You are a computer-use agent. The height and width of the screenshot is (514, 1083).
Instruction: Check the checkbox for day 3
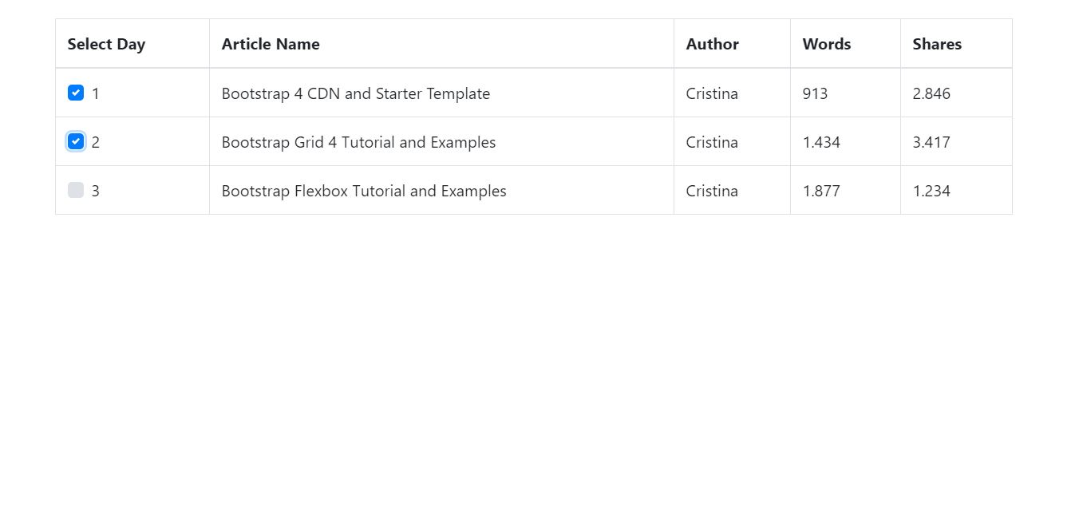[x=76, y=190]
